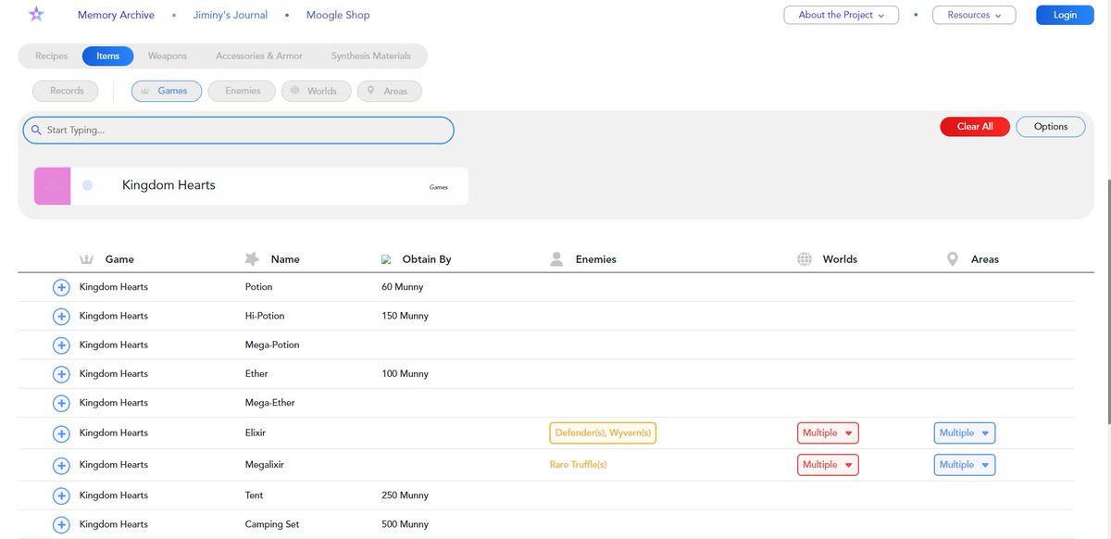Toggle the Games filter chip
This screenshot has height=539, width=1111.
pos(167,91)
